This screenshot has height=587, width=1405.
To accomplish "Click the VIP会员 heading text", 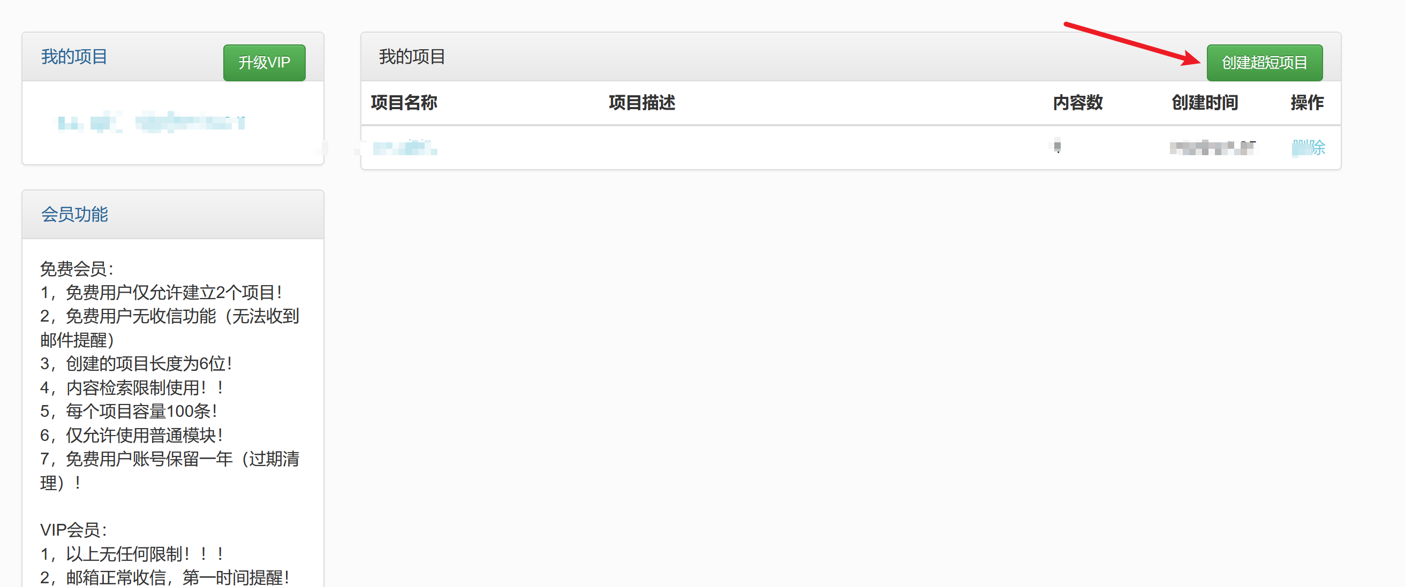I will (73, 529).
